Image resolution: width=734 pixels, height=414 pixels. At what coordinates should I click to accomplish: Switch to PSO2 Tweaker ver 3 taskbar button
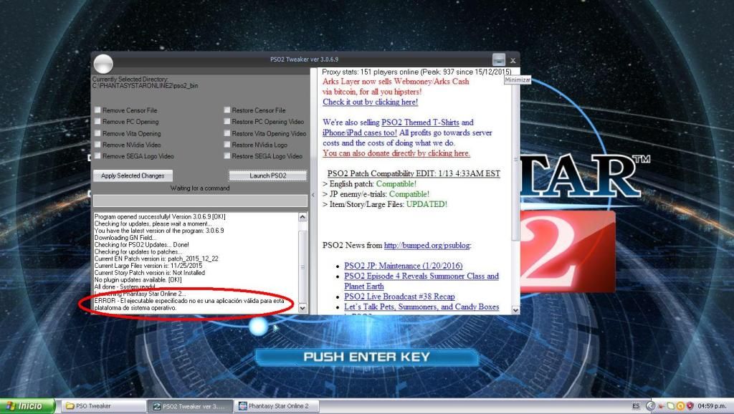(190, 406)
